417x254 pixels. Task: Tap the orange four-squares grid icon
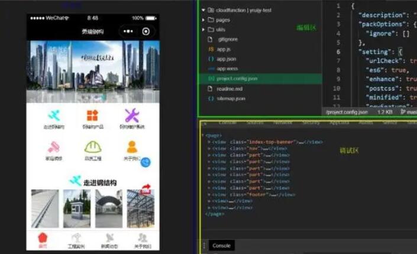pos(92,115)
